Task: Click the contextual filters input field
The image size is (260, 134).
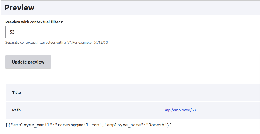Action: (97, 32)
